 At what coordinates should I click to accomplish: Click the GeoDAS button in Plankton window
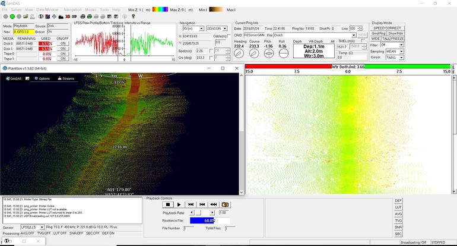(14, 78)
